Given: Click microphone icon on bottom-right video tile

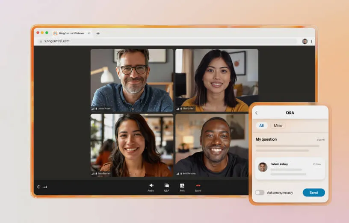Looking at the screenshot, I should click(181, 174).
